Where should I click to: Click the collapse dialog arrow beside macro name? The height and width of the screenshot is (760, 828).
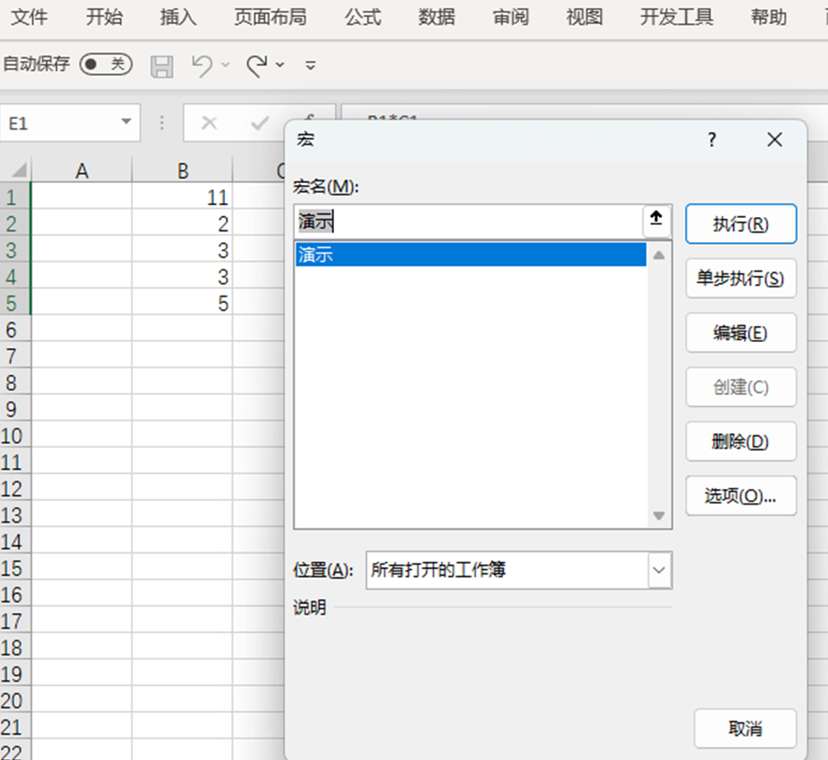(657, 221)
